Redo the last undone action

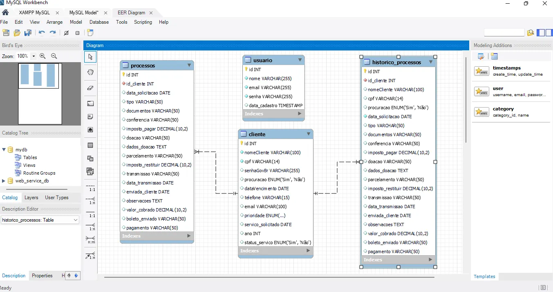pyautogui.click(x=53, y=33)
